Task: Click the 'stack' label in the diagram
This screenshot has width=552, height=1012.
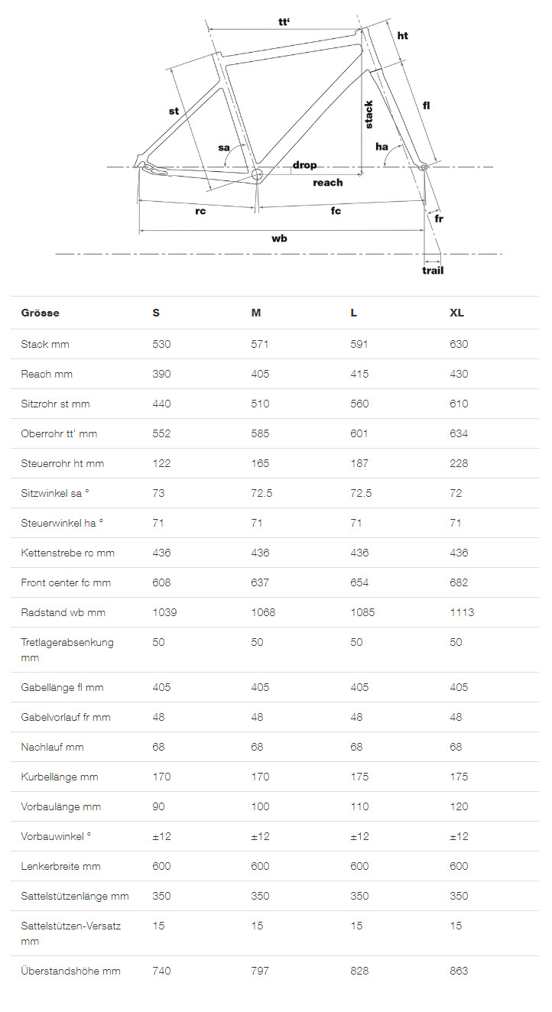Action: (x=369, y=114)
